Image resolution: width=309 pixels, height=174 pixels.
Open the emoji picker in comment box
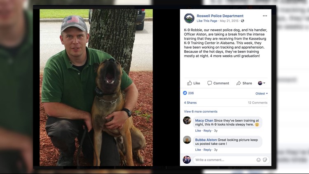[259, 160]
